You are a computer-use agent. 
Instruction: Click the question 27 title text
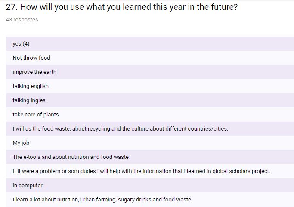pyautogui.click(x=125, y=8)
